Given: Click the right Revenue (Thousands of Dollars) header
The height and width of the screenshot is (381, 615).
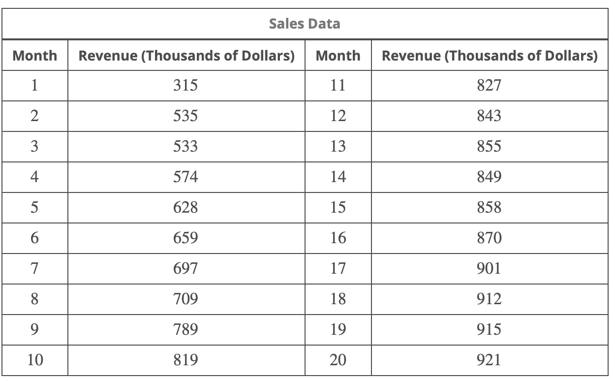Looking at the screenshot, I should pyautogui.click(x=489, y=56).
